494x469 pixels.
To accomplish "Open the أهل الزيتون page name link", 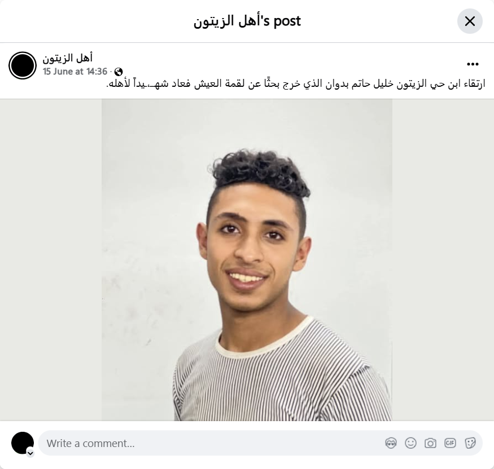I will point(67,58).
